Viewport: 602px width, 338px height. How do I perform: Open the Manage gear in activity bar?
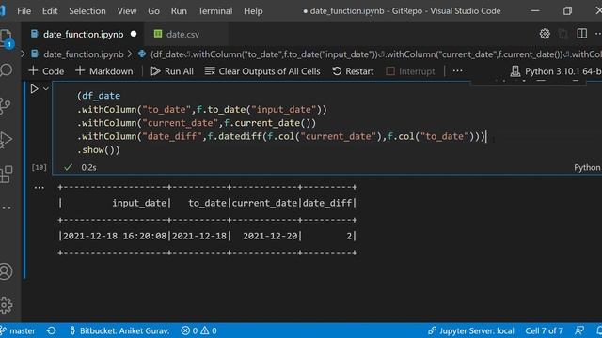click(x=6, y=305)
